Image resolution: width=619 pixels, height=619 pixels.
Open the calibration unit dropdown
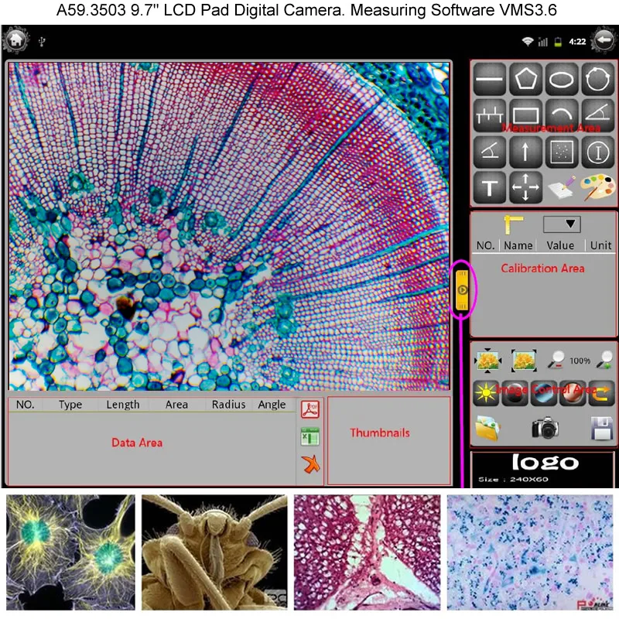pyautogui.click(x=562, y=224)
